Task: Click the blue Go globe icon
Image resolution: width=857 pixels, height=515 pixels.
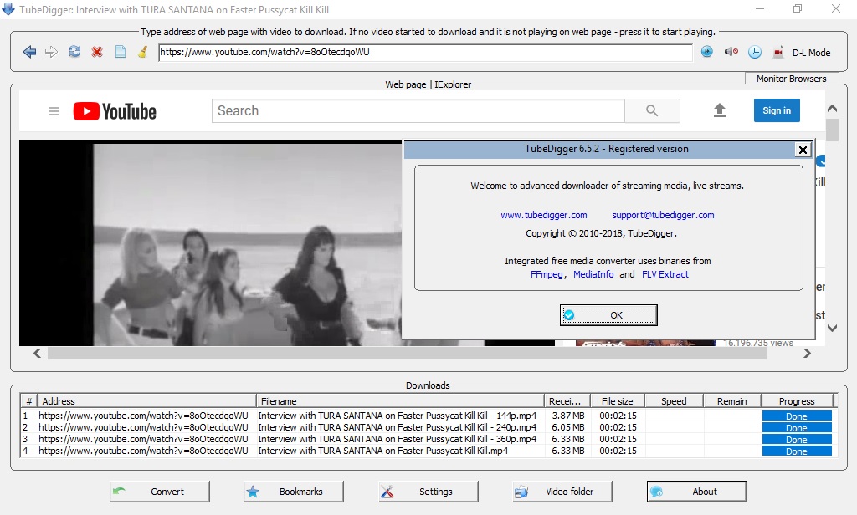Action: (x=707, y=52)
